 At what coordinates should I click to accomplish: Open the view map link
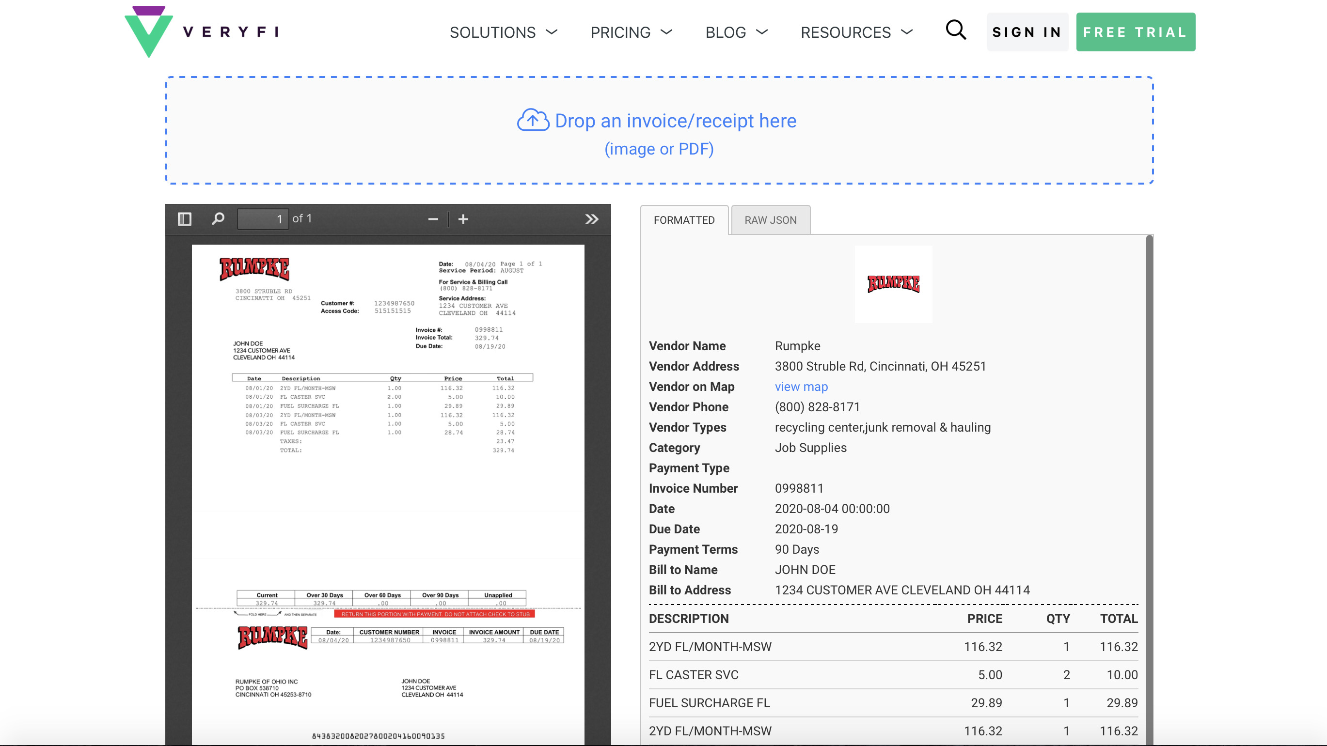tap(801, 387)
